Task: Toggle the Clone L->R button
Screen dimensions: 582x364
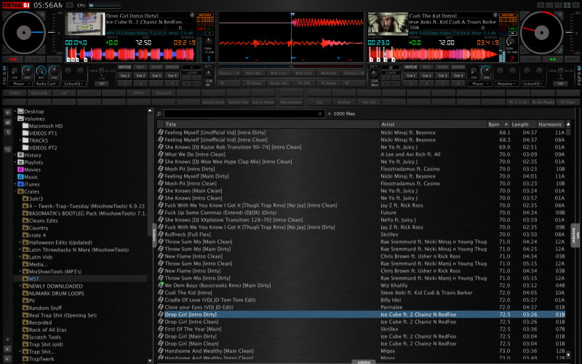Action: [x=229, y=74]
